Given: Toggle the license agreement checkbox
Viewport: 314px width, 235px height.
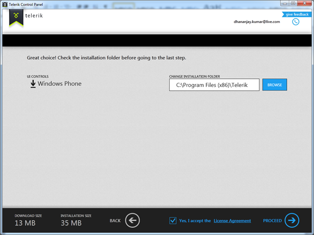Looking at the screenshot, I should click(173, 220).
